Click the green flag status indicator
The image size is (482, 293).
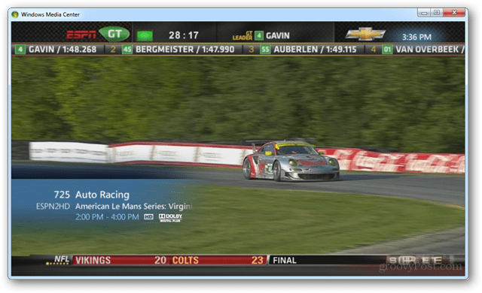click(145, 35)
